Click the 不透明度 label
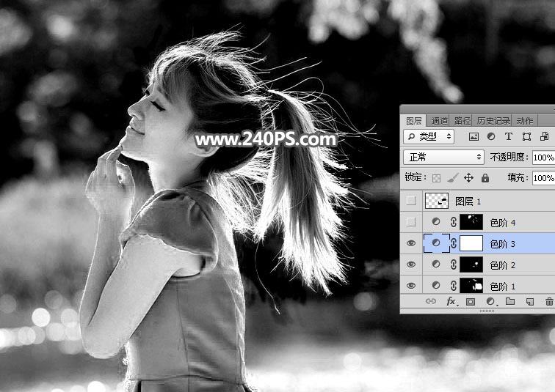Viewport: 555px width, 392px height. (508, 157)
